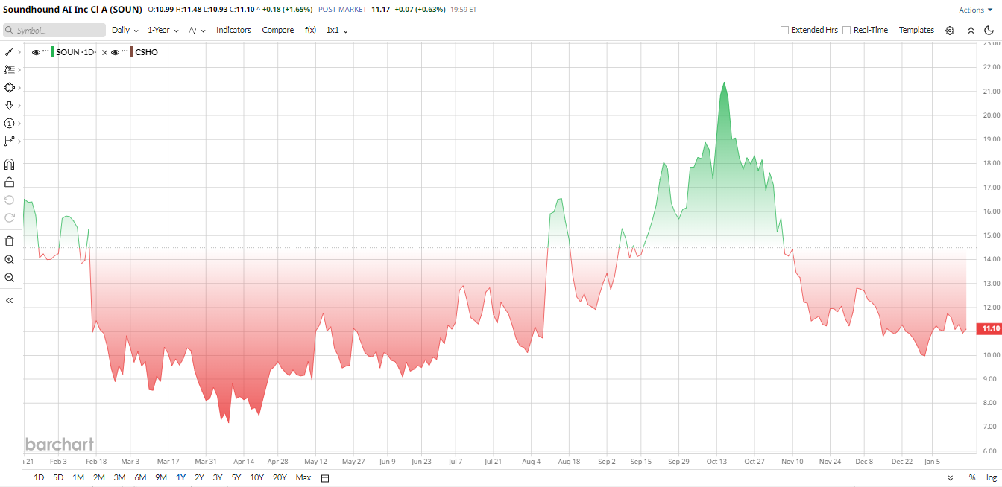The height and width of the screenshot is (487, 1002).
Task: Expand the measure tool submenu arrow
Action: coord(19,141)
